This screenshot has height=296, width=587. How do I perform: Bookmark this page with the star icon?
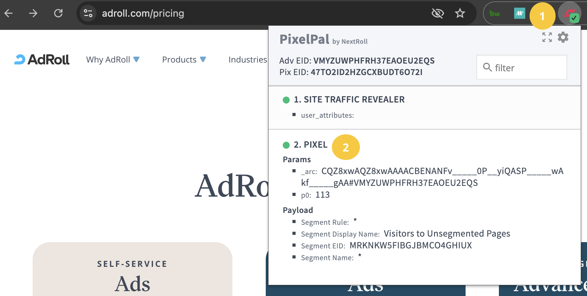coord(460,14)
